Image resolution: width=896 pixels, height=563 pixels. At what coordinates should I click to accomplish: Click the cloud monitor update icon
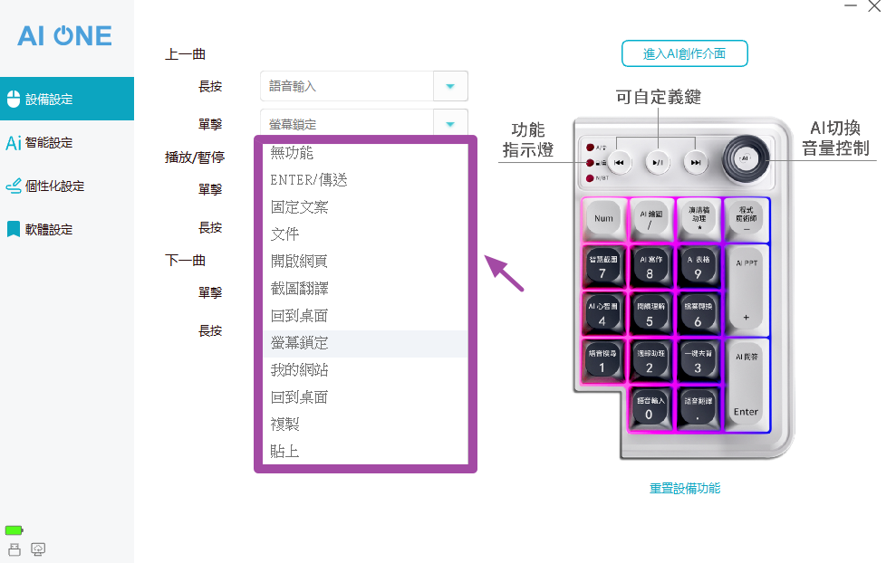(38, 549)
